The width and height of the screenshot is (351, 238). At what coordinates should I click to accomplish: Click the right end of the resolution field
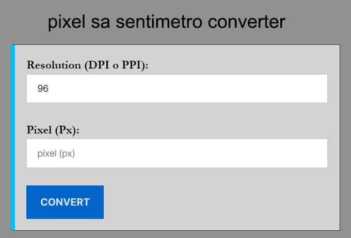pyautogui.click(x=317, y=89)
